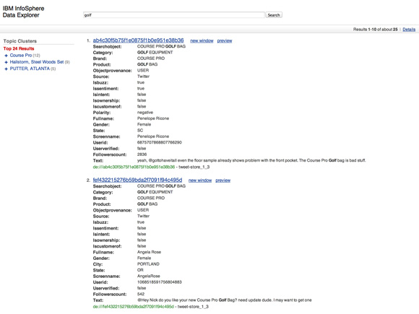
Task: Select the name Angela Rose under Fullname
Action: [x=149, y=252]
